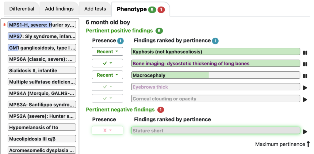Go to the Add tests tab
Screen dimensions: 314x154
click(95, 9)
